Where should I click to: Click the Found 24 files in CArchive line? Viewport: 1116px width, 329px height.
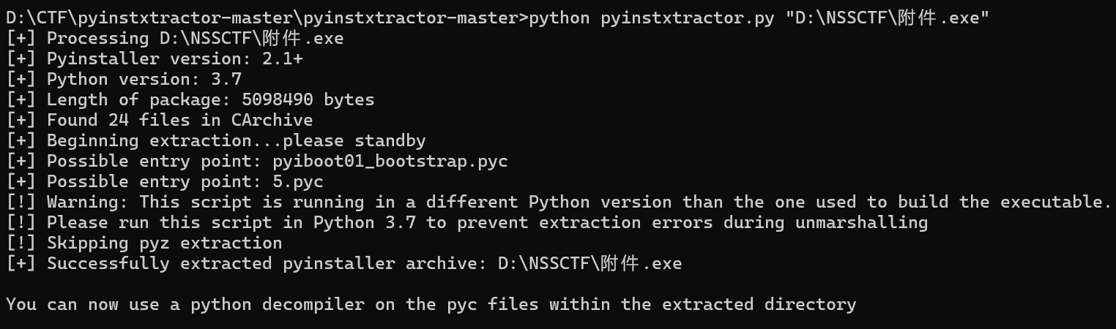159,120
